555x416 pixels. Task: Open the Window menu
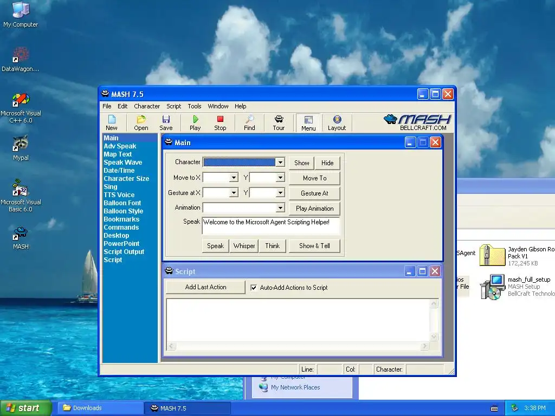click(x=218, y=106)
